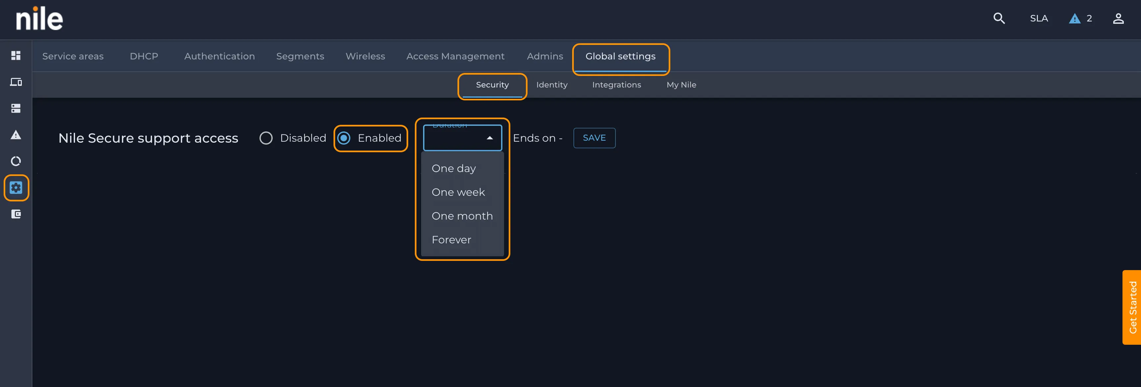This screenshot has height=387, width=1141.
Task: Switch to the Authentication tab
Action: pos(220,56)
